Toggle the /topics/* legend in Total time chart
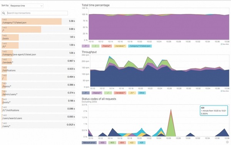 pyautogui.click(x=106, y=46)
